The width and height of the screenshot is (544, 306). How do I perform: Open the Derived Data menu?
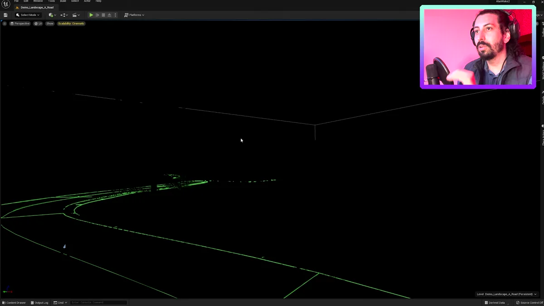(x=495, y=302)
